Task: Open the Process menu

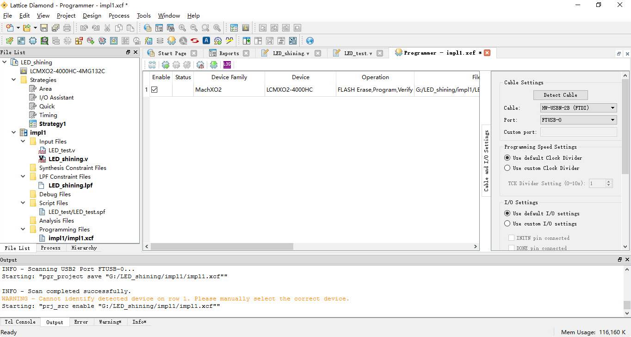Action: (x=119, y=16)
